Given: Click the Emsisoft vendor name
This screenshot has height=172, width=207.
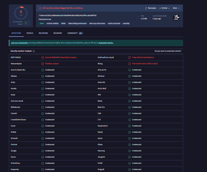Looking at the screenshot, I should (14, 138).
